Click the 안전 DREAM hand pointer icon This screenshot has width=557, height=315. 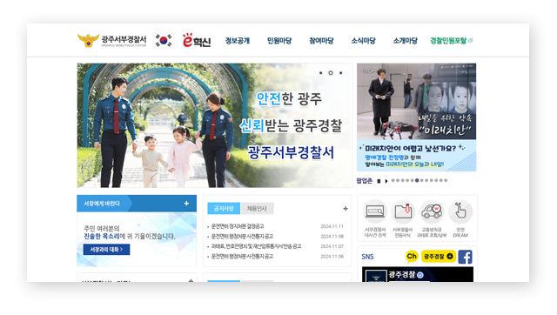tap(460, 212)
